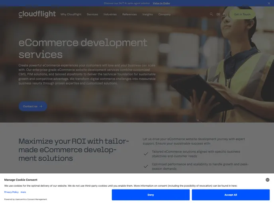Expand the Industries navigation menu
Viewport: 274px width, 203px height.
110,14
